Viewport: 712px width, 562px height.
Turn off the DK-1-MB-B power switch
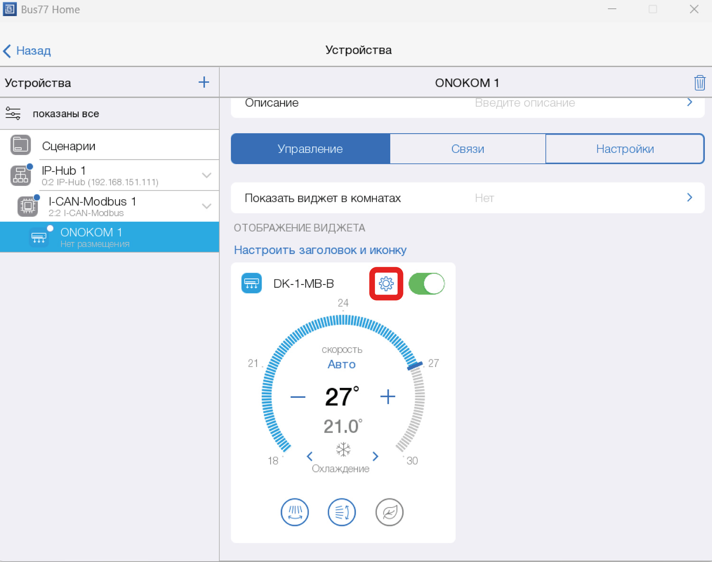426,284
